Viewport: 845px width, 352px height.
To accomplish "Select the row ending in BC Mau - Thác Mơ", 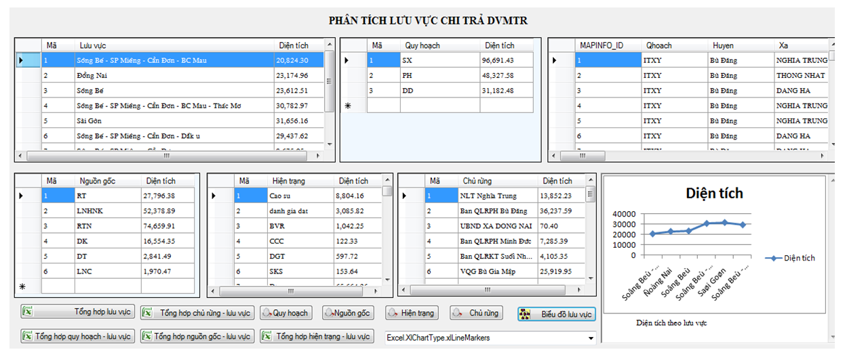I will click(x=170, y=106).
